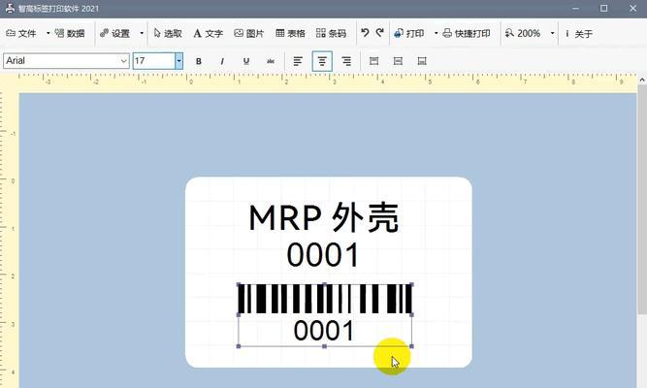The height and width of the screenshot is (388, 647).
Task: Click the 200% zoom button
Action: tap(523, 33)
